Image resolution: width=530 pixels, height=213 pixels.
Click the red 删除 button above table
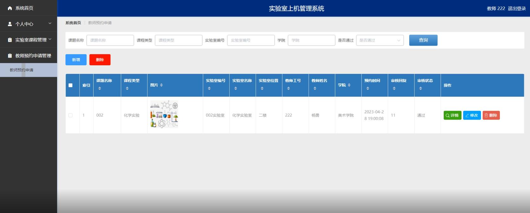point(100,60)
